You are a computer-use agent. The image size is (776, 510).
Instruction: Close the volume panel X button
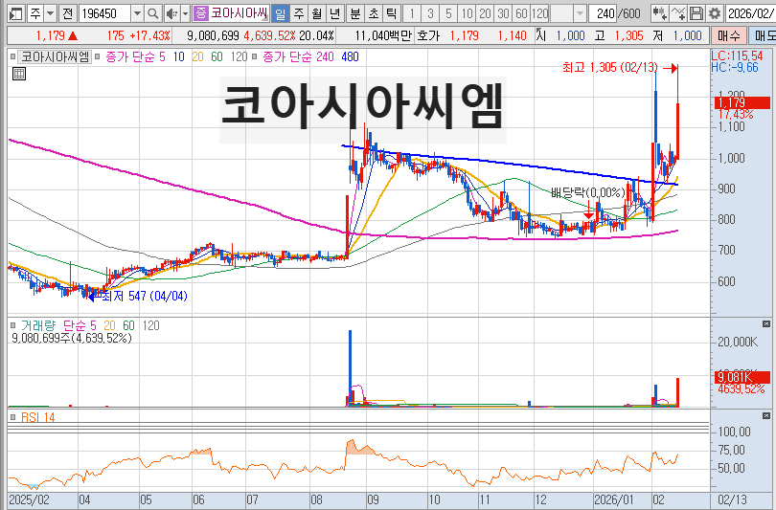[x=766, y=323]
